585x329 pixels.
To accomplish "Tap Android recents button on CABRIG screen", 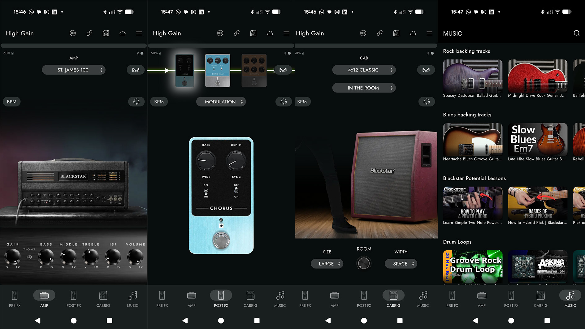I will click(x=400, y=321).
